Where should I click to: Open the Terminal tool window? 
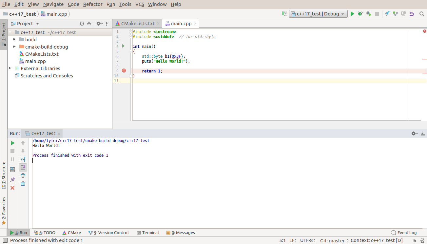click(148, 233)
